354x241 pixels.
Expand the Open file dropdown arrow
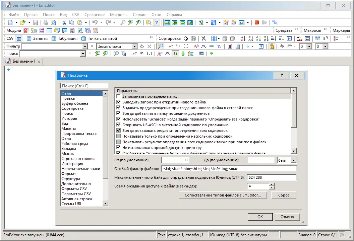tap(29, 22)
